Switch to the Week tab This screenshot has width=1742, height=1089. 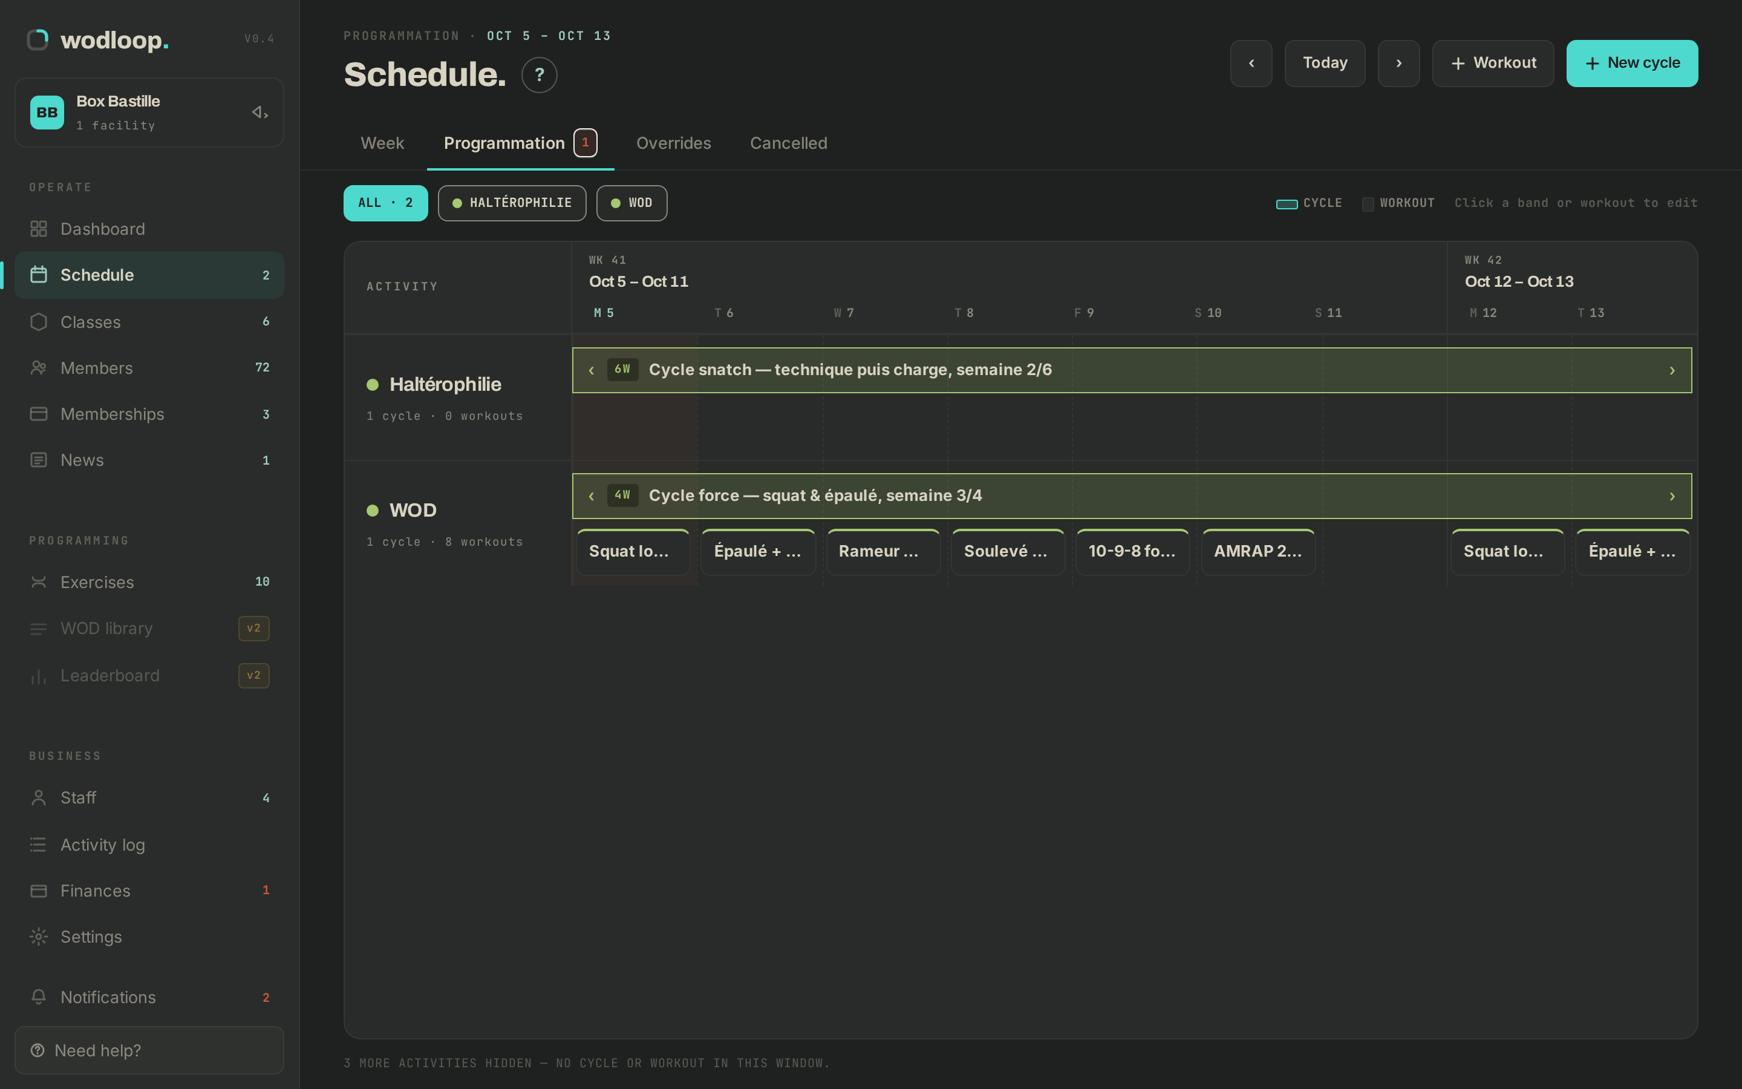point(382,143)
